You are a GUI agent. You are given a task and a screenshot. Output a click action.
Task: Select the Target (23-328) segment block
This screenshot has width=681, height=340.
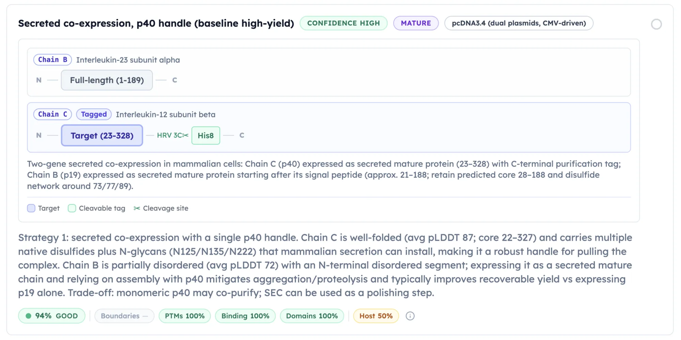click(x=102, y=135)
